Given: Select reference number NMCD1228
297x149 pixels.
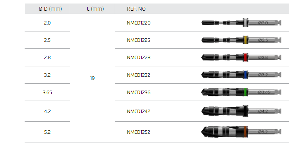Looking at the screenshot, I should coord(139,57).
